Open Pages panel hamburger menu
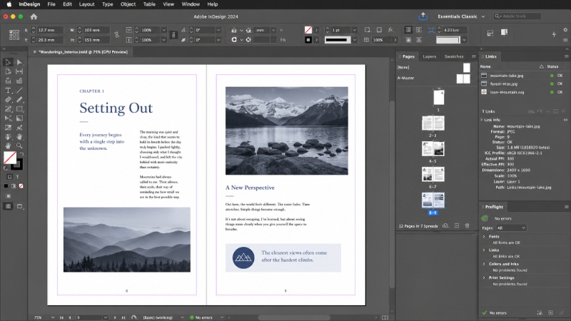This screenshot has width=571, height=321. pos(473,56)
